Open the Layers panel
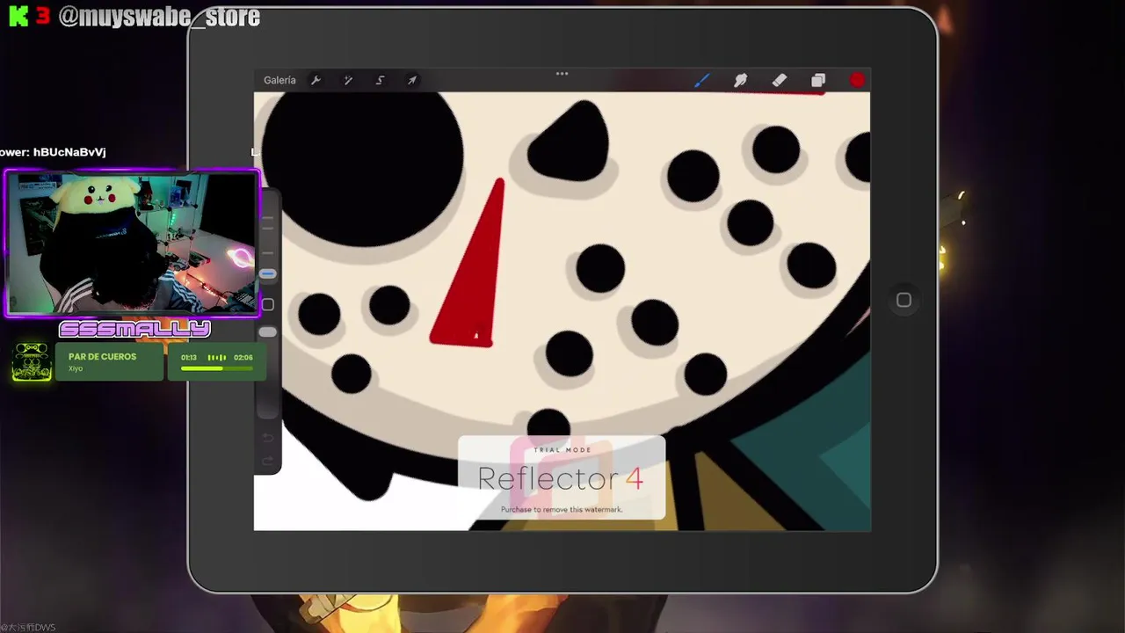 pyautogui.click(x=818, y=81)
